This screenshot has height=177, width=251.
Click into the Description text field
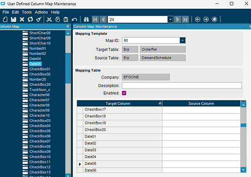coord(182,86)
